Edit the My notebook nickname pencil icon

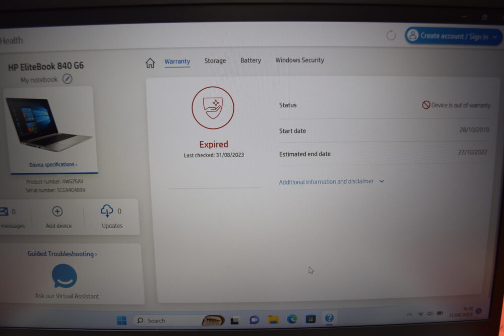(x=67, y=79)
